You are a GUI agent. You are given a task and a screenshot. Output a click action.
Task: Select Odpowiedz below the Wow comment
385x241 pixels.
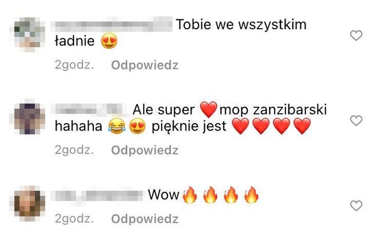(145, 219)
